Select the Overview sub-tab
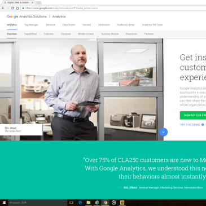 coord(12,34)
